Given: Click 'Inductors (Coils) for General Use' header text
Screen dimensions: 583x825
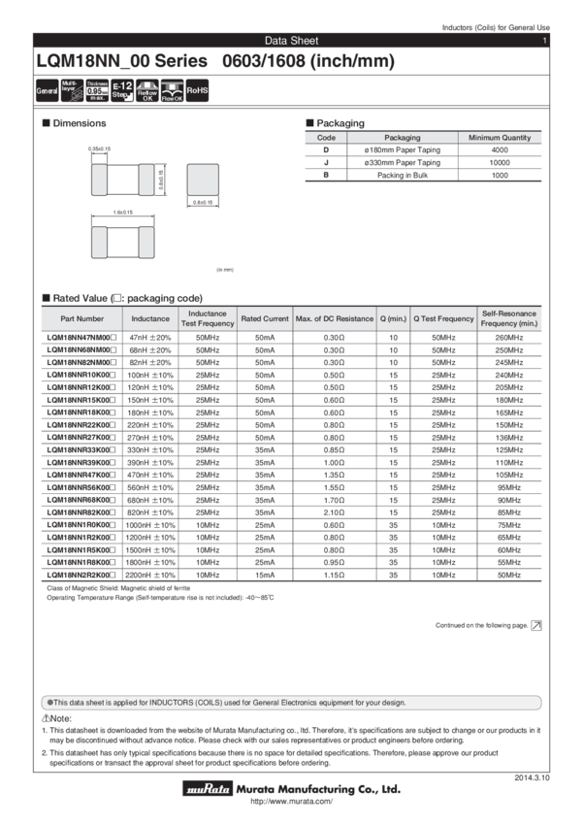Looking at the screenshot, I should tap(496, 27).
